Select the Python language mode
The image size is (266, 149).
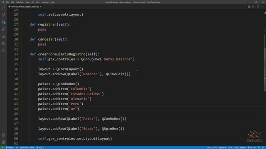243,147
